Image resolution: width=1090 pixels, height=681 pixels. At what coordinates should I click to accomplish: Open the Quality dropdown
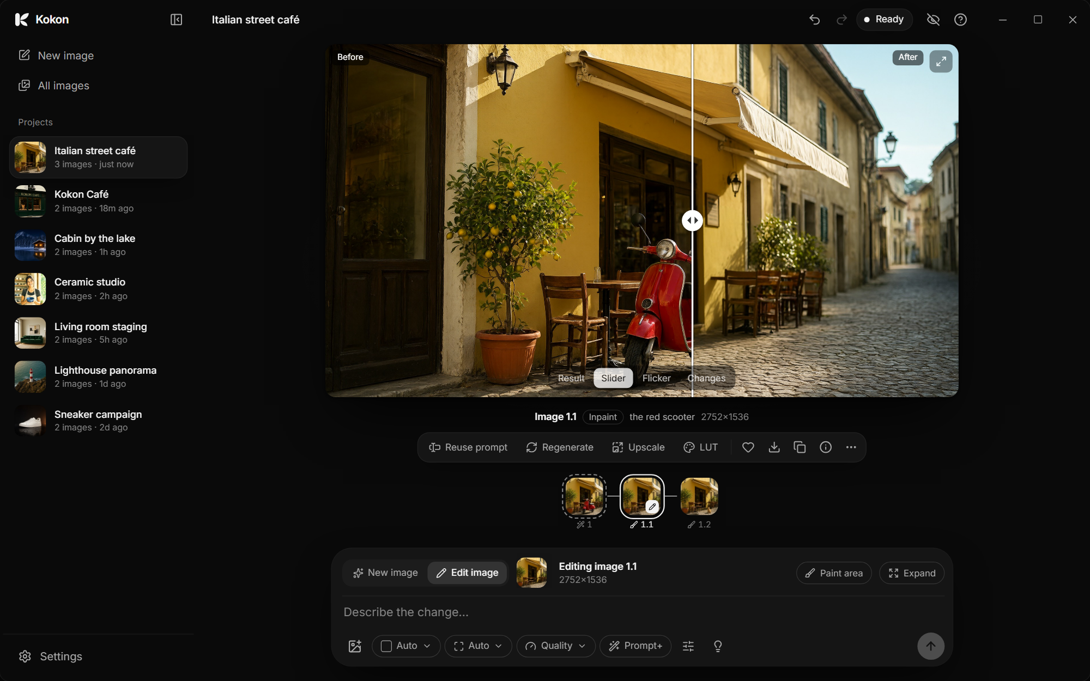pos(556,646)
